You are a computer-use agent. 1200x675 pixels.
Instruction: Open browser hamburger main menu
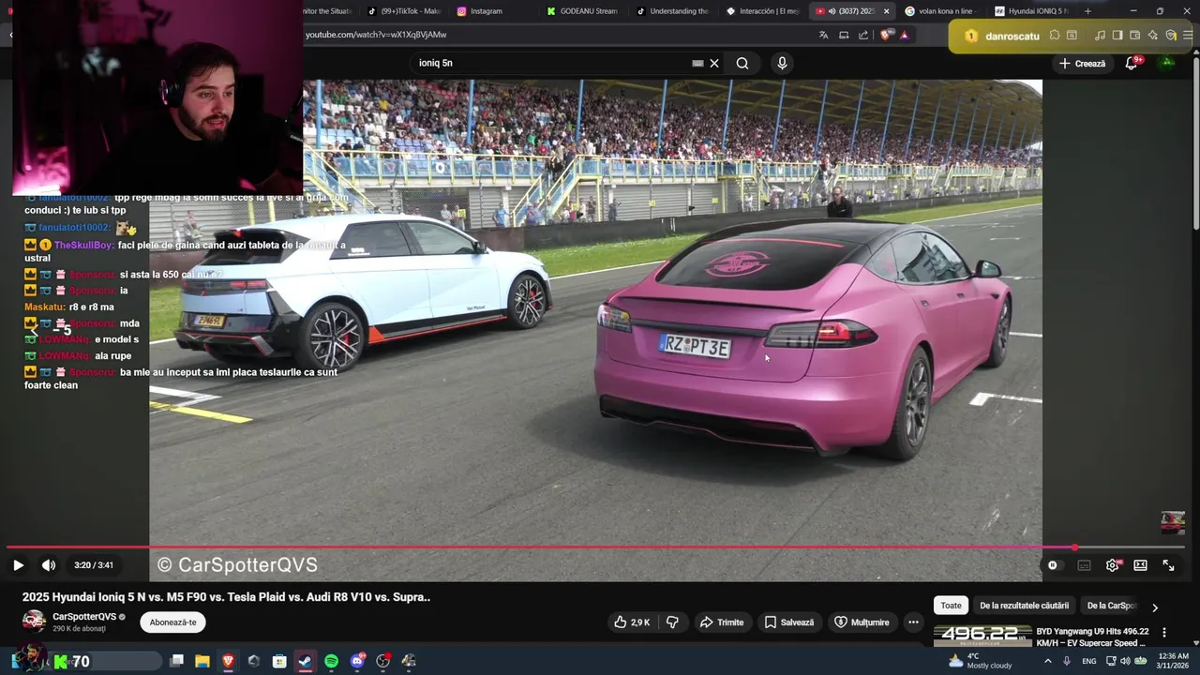tap(1189, 36)
